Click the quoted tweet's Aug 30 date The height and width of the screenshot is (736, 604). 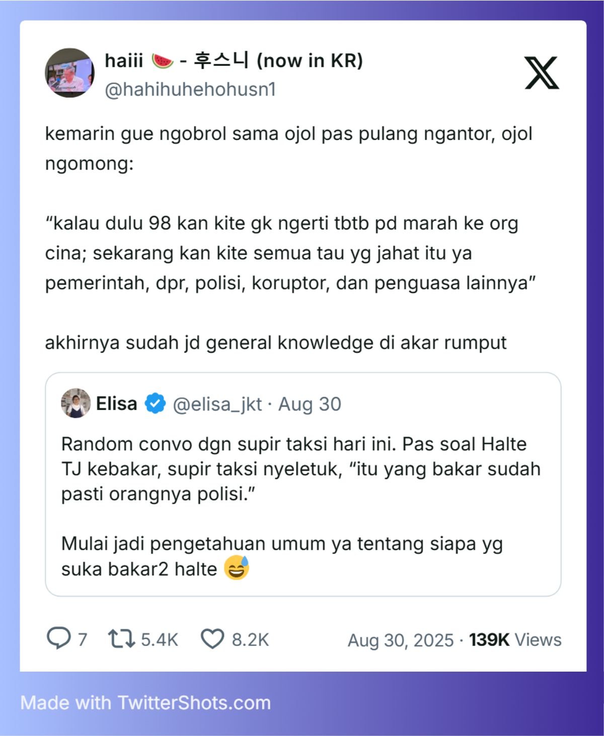pyautogui.click(x=310, y=404)
